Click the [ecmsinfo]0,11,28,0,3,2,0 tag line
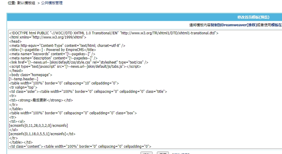The image size is (282, 154). pyautogui.click(x=38, y=126)
